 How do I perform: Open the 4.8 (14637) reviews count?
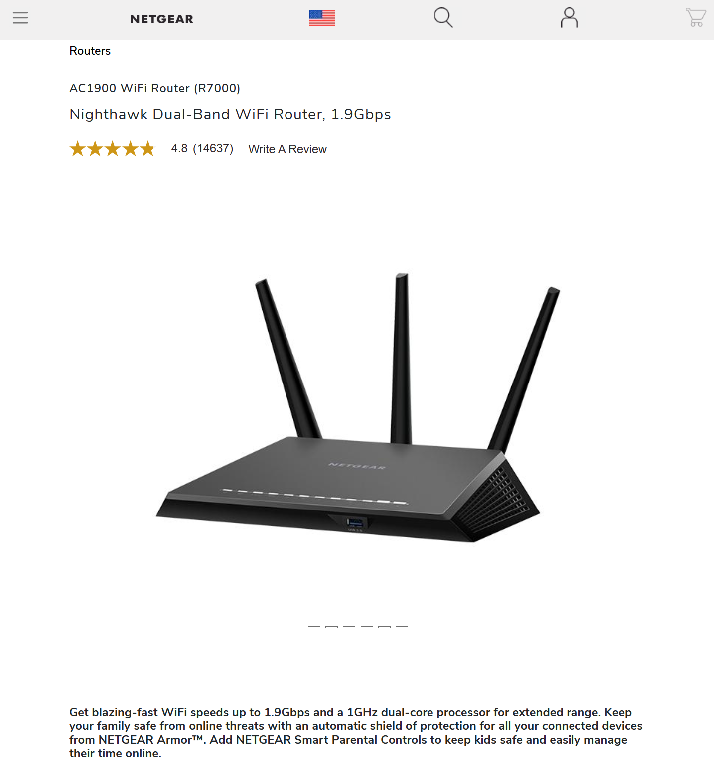point(202,148)
